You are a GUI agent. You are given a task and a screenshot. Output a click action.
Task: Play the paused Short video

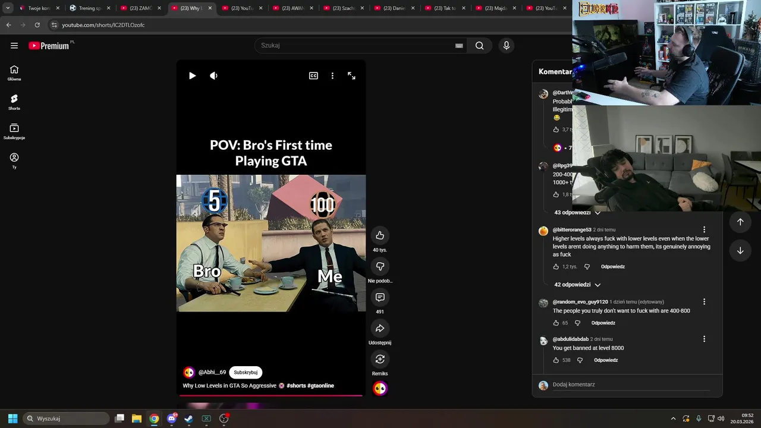[x=192, y=75]
